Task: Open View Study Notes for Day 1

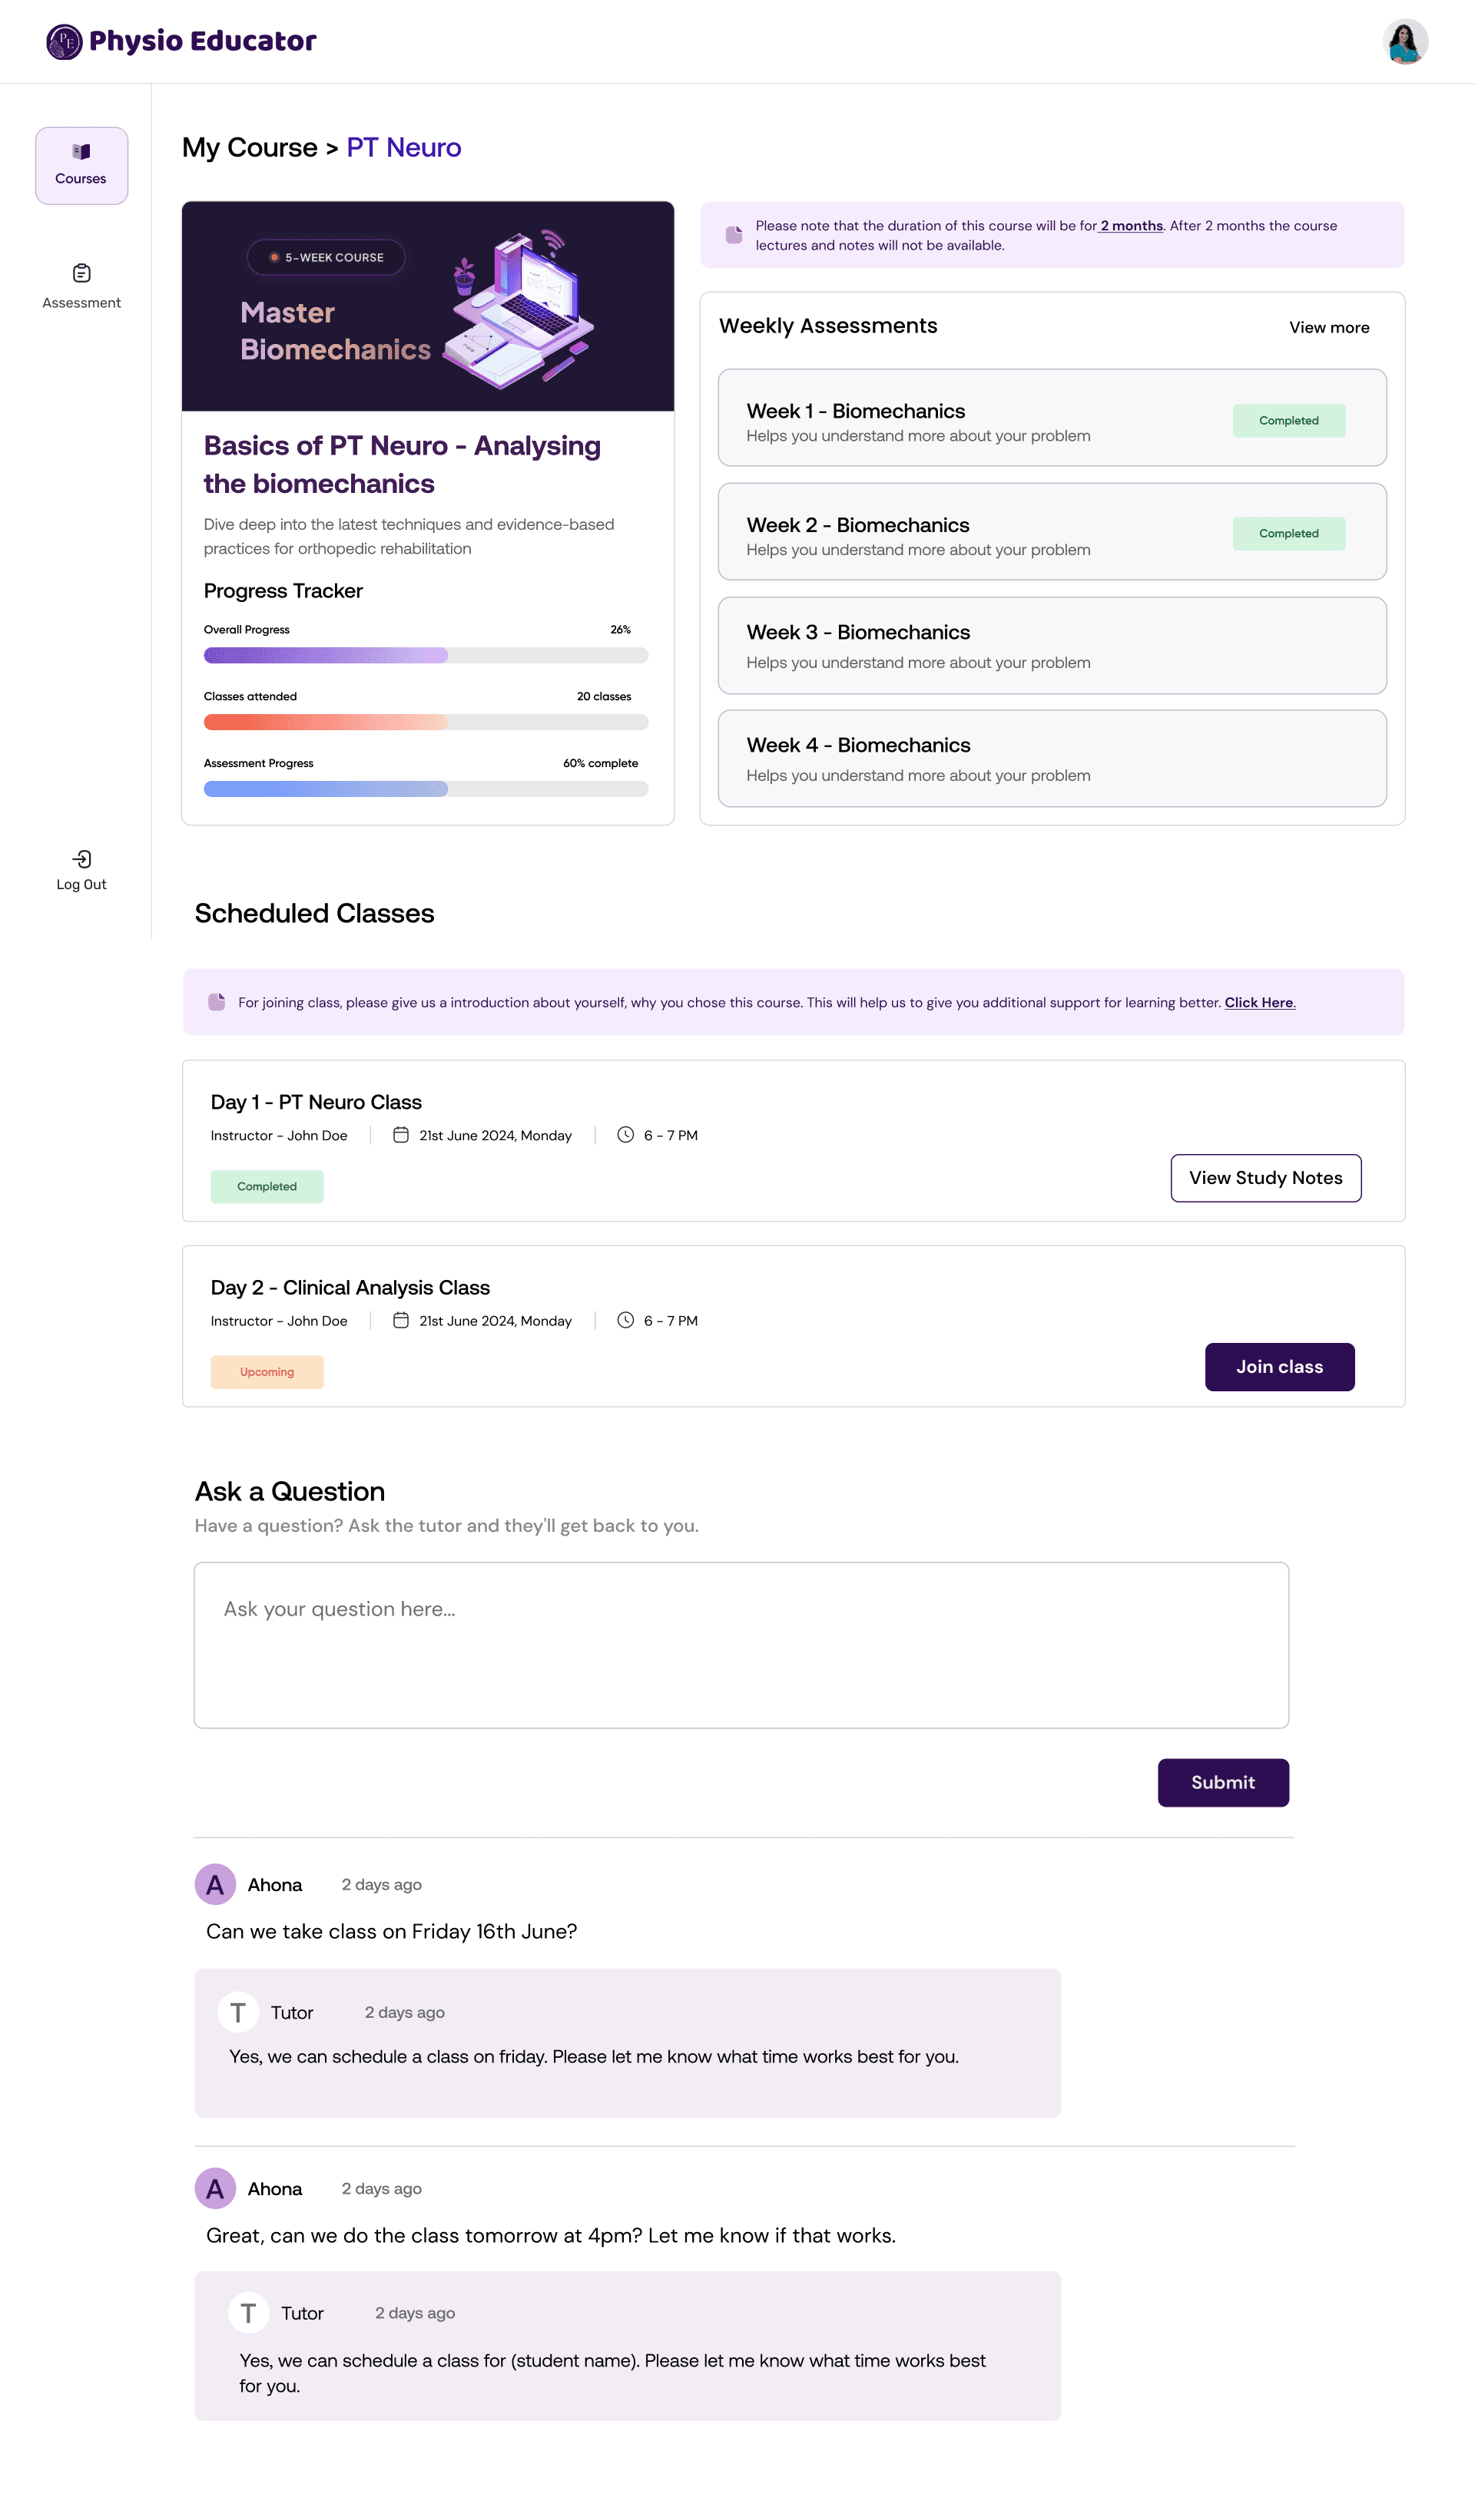Action: 1266,1178
